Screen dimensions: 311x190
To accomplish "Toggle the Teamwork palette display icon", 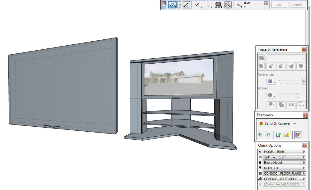I will pyautogui.click(x=298, y=135).
